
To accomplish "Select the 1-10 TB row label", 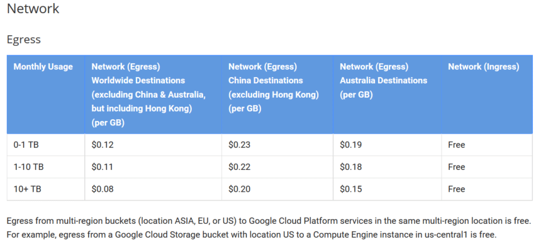I will 28,167.
